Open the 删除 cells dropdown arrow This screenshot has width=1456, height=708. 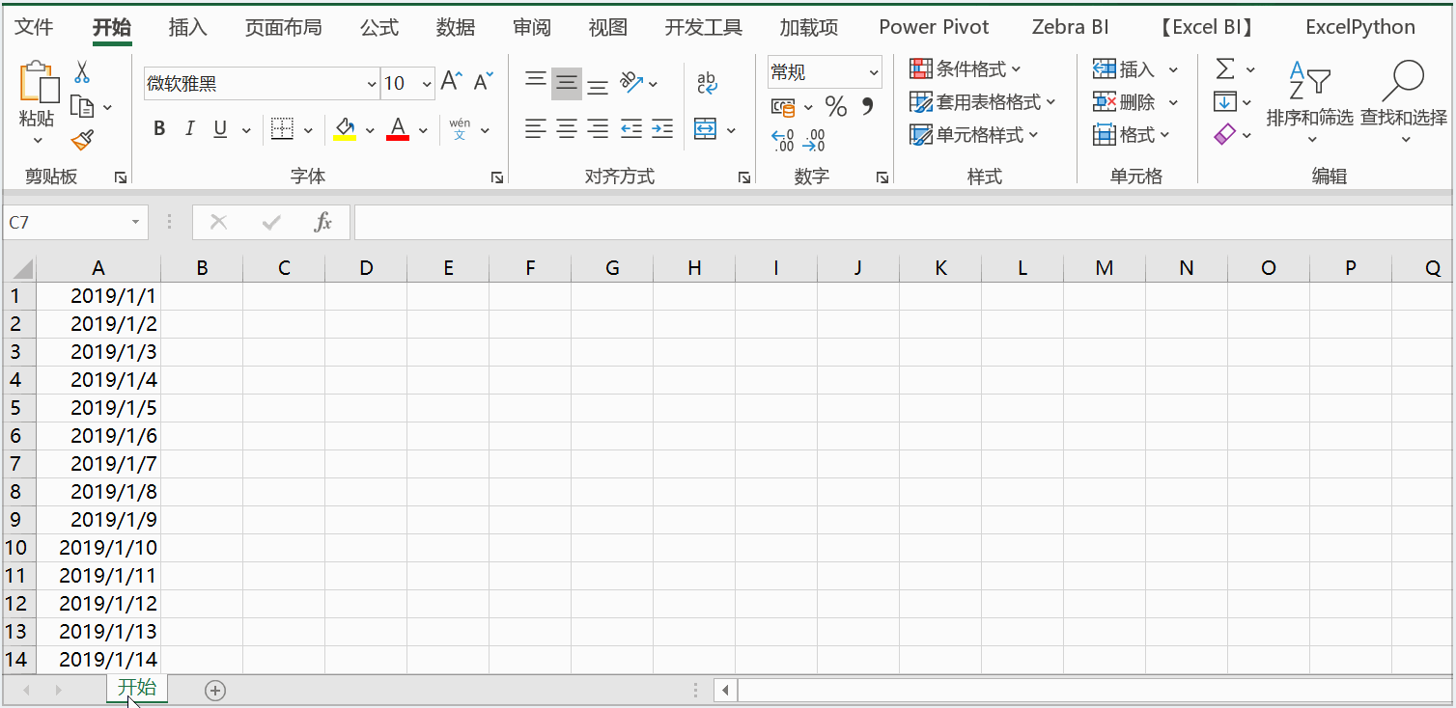[x=1173, y=102]
